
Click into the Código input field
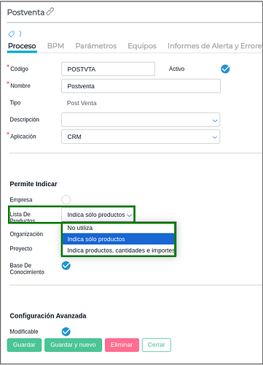(108, 69)
